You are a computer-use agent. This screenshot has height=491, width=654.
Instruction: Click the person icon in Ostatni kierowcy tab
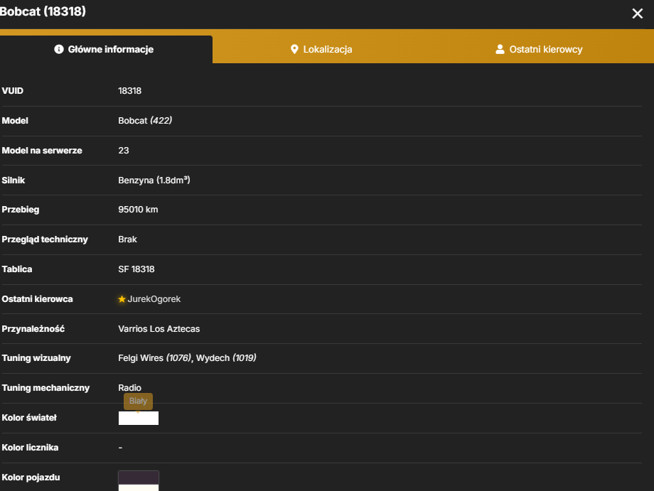(500, 49)
